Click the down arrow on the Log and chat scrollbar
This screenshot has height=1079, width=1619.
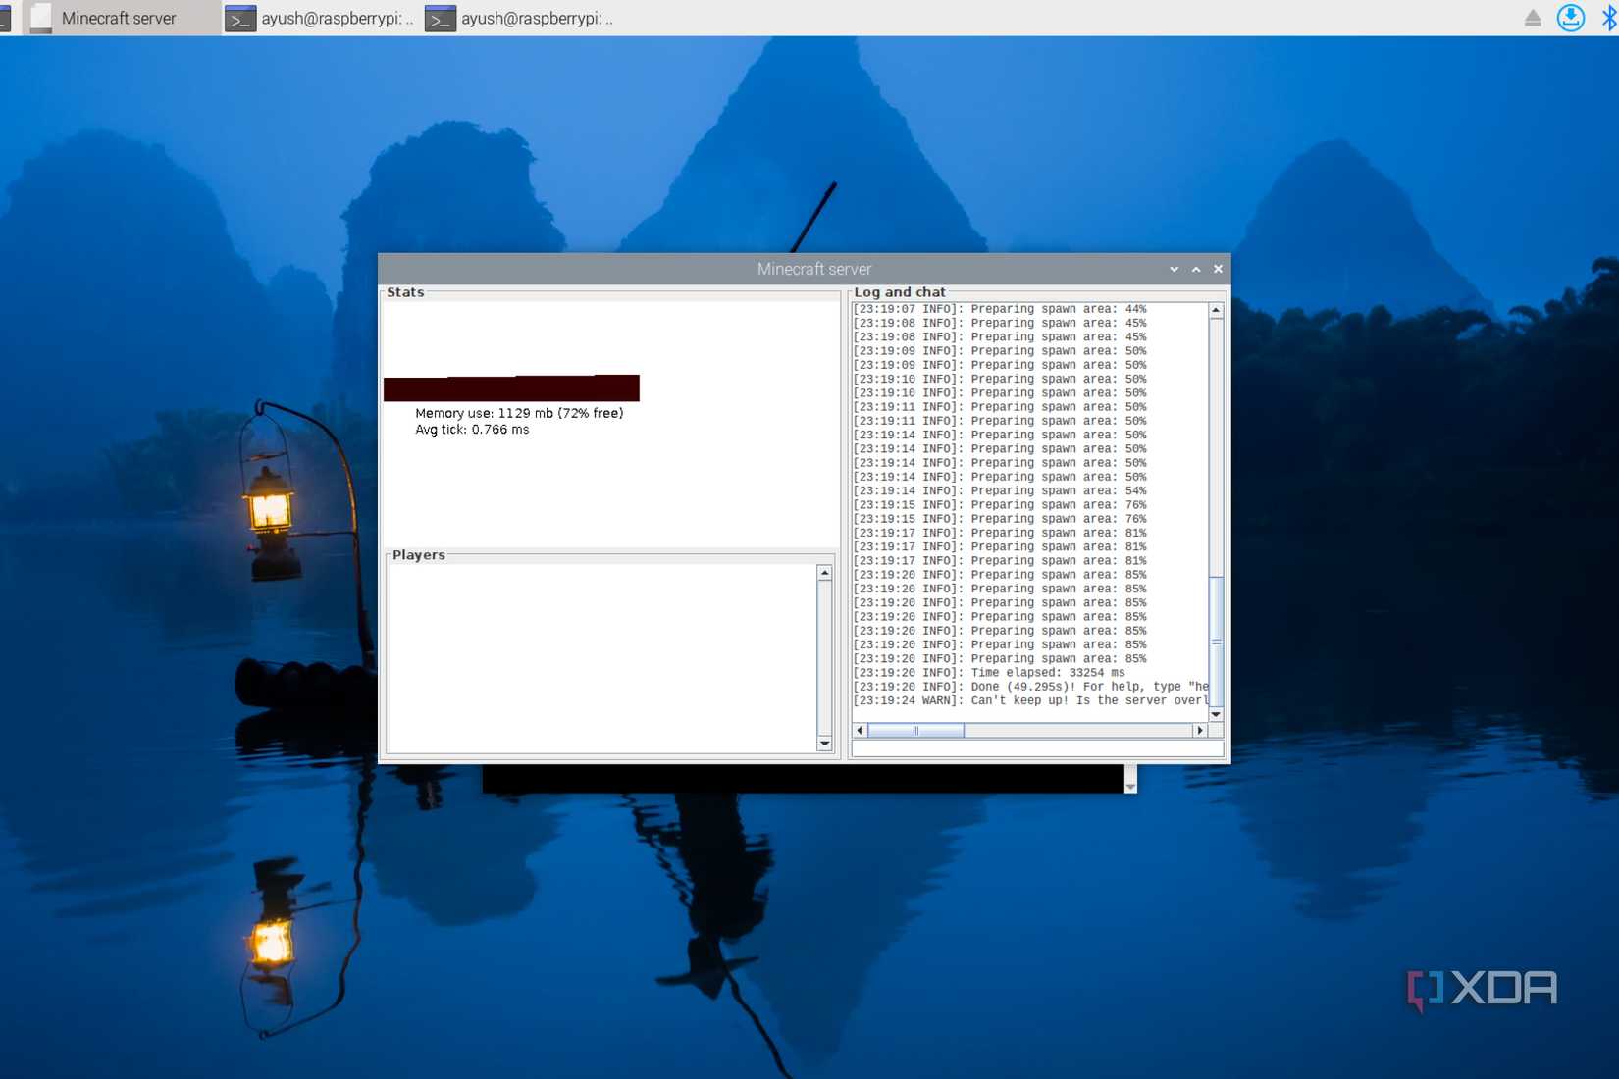pos(1215,713)
